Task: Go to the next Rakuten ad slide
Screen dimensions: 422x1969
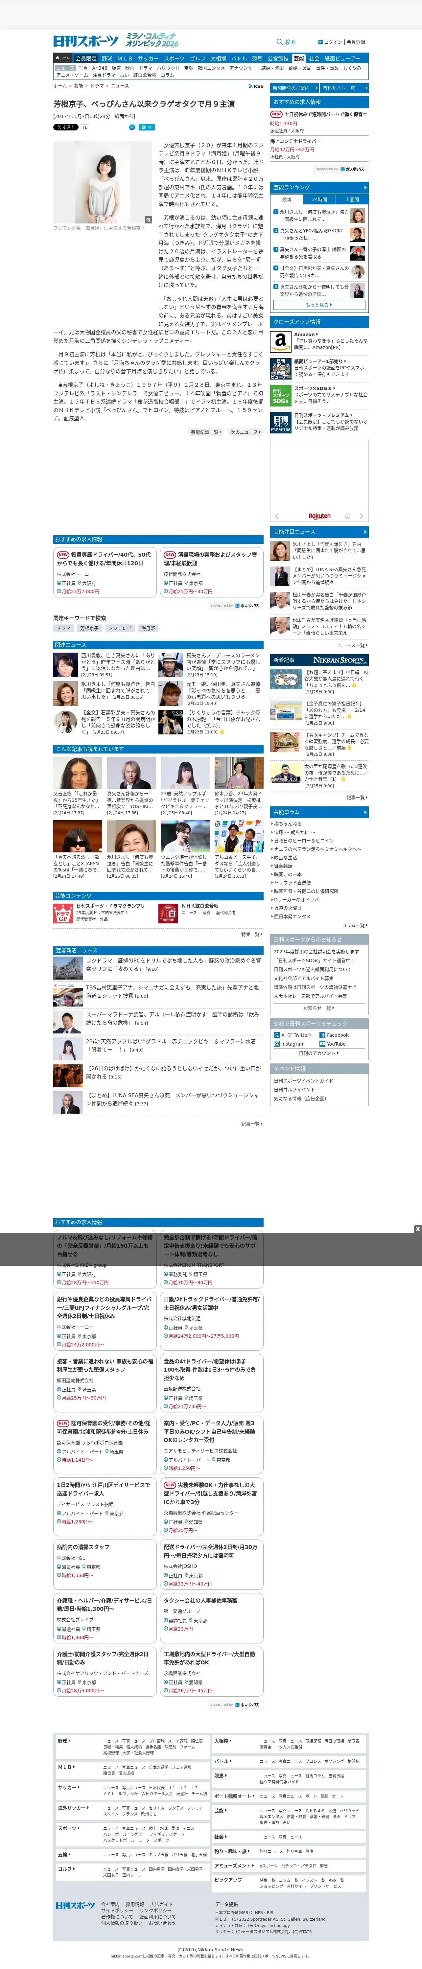Action: point(361,516)
